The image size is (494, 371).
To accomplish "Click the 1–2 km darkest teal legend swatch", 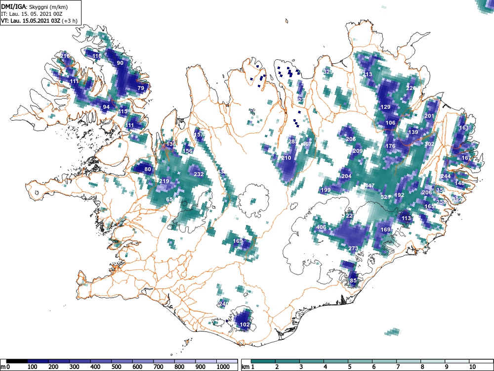I will 263,361.
